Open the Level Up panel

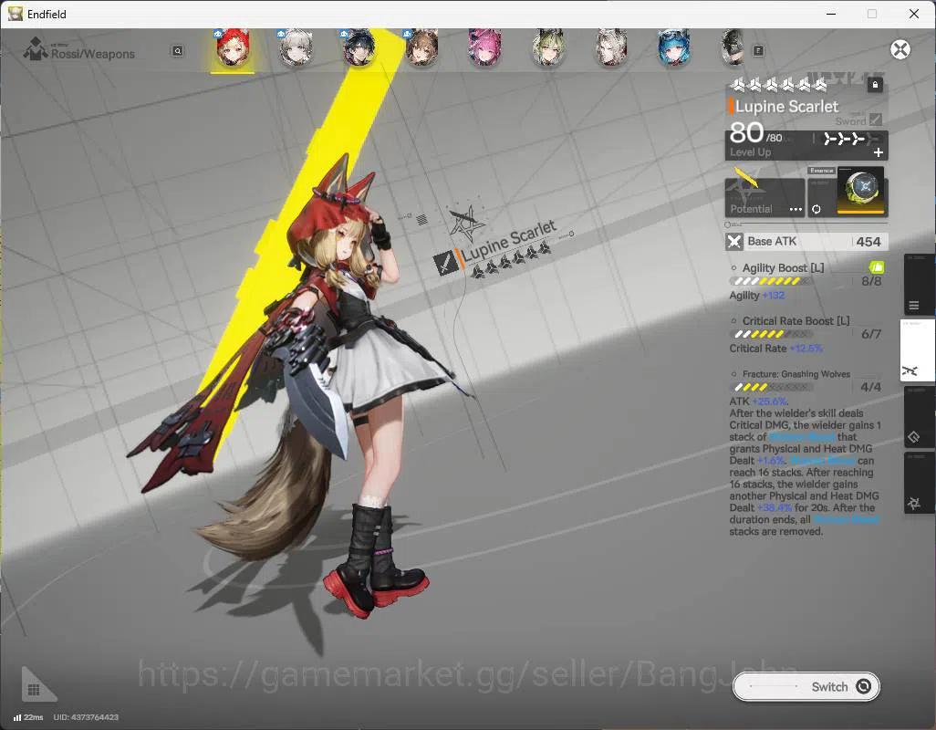(806, 145)
